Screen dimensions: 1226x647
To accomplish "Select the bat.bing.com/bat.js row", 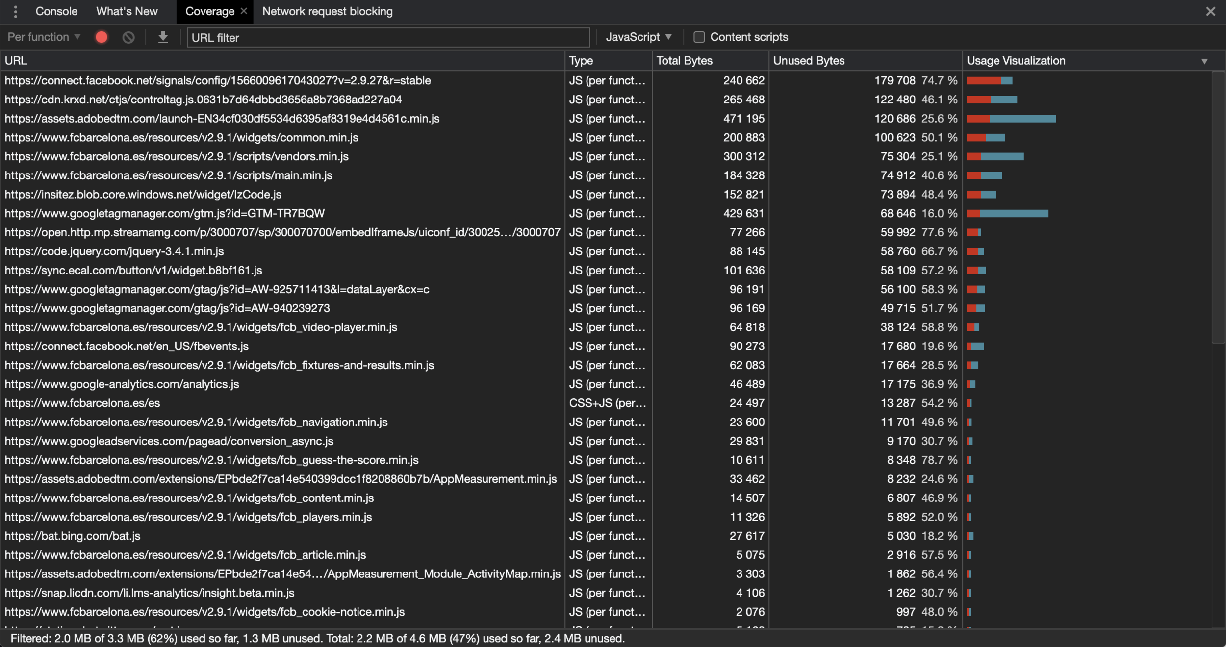I will coord(73,536).
